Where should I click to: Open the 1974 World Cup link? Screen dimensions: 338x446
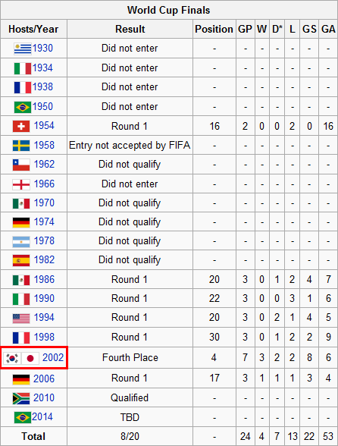click(44, 221)
